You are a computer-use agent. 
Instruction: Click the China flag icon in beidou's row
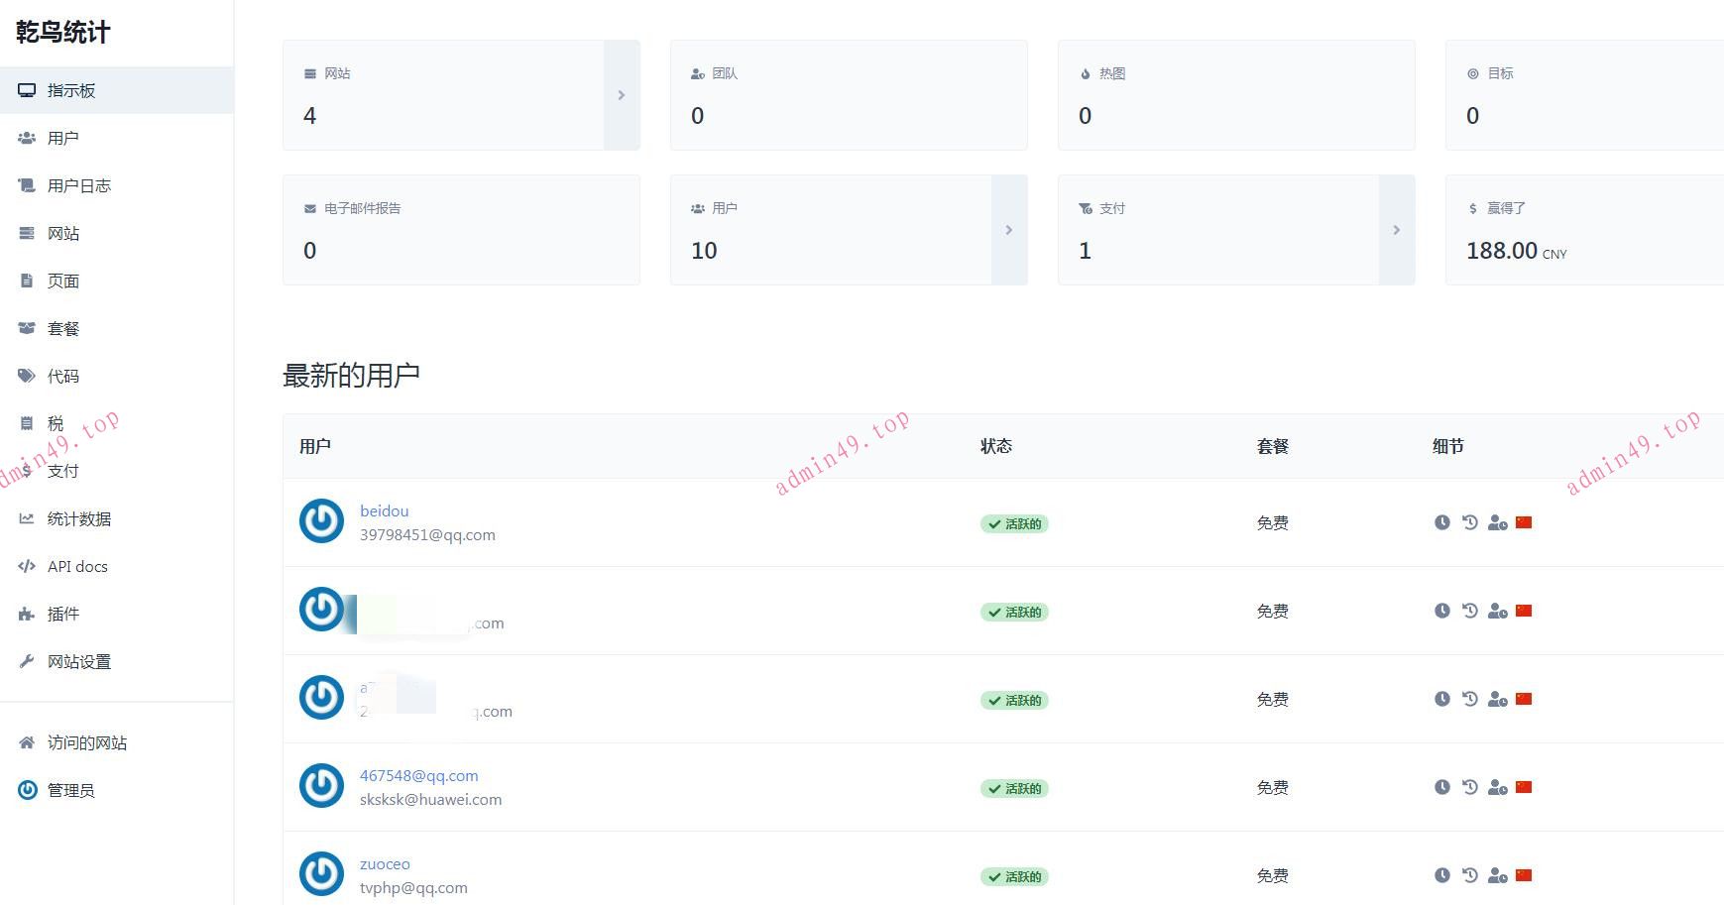tap(1524, 522)
